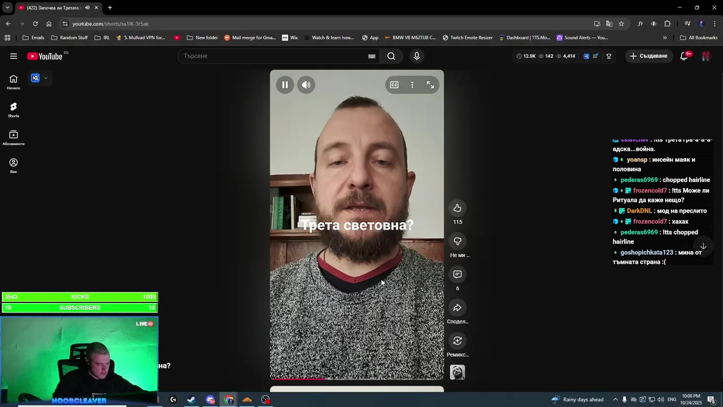Open the apps grid in bookmarks bar
The height and width of the screenshot is (407, 723).
point(7,38)
